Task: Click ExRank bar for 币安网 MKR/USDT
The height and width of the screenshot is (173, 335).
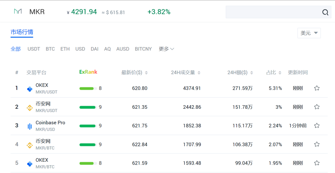Action: point(88,107)
